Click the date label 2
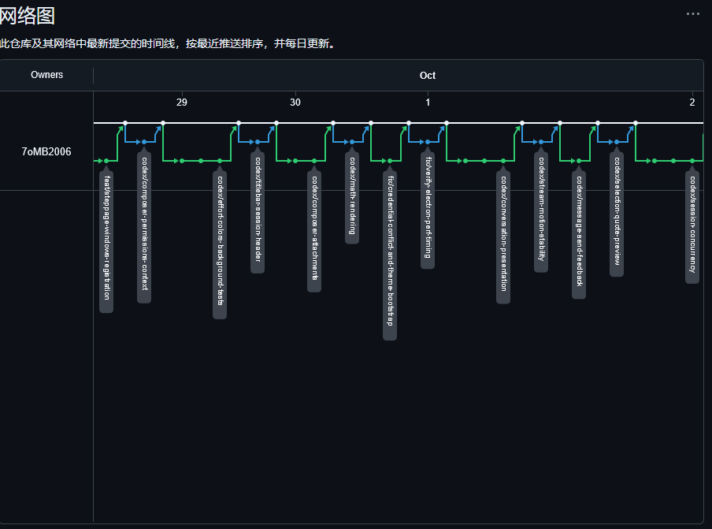This screenshot has width=712, height=529. (692, 102)
